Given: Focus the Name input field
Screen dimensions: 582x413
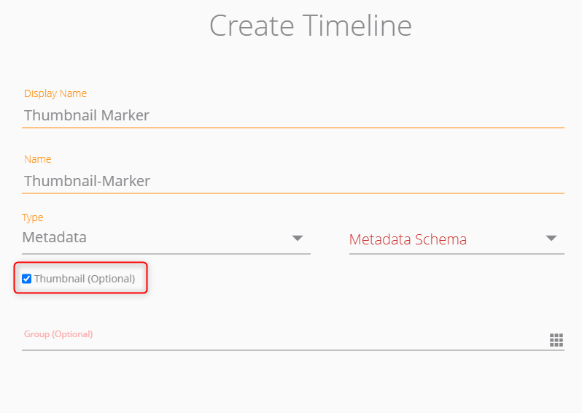Looking at the screenshot, I should pos(293,181).
